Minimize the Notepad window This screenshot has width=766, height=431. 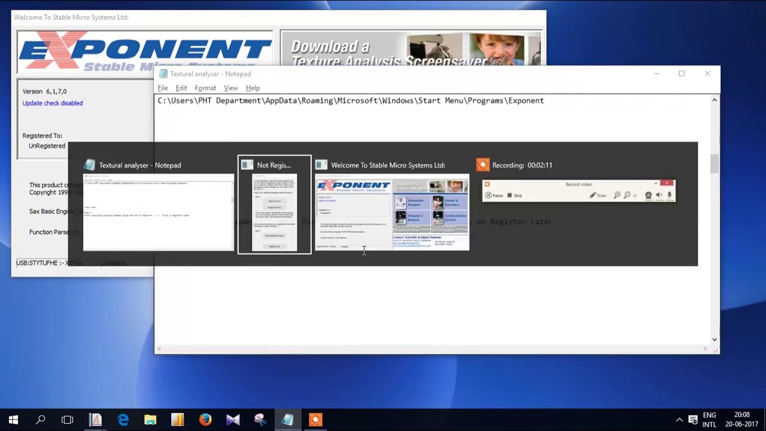coord(656,74)
